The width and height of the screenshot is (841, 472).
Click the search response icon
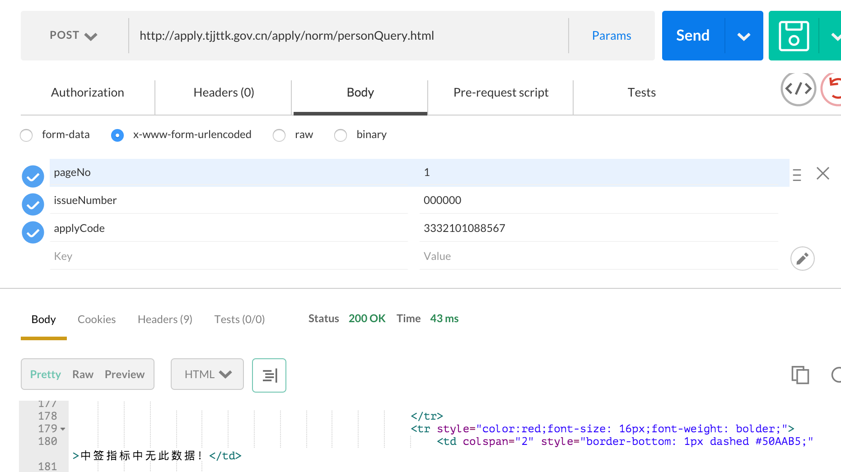click(836, 375)
